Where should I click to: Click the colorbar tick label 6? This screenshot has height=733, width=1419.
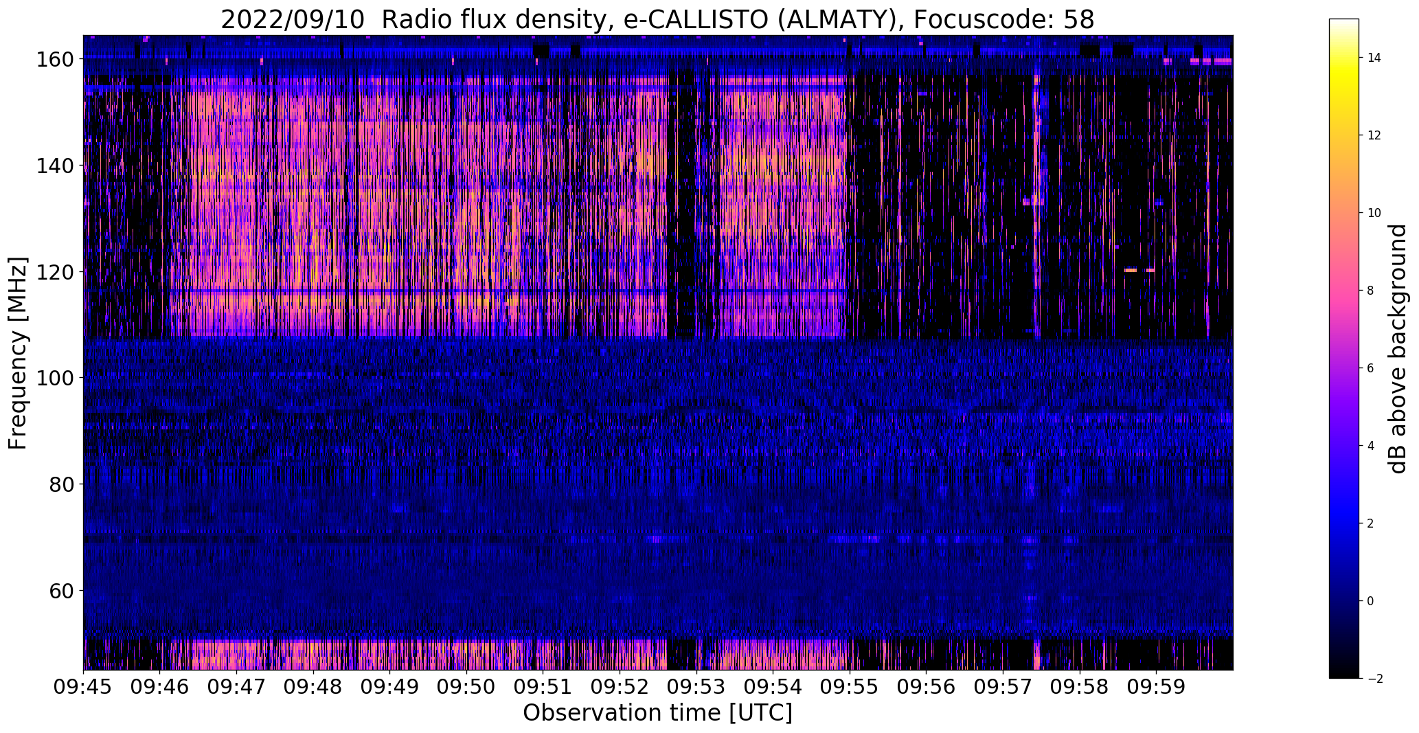coord(1371,368)
